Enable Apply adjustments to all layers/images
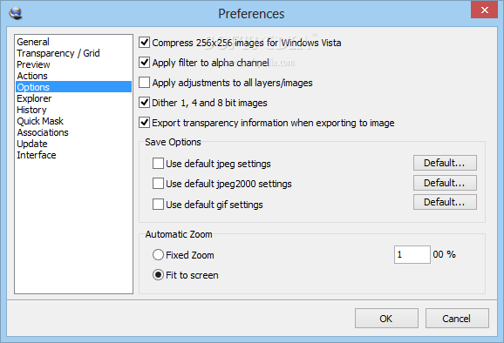This screenshot has height=343, width=504. (145, 82)
